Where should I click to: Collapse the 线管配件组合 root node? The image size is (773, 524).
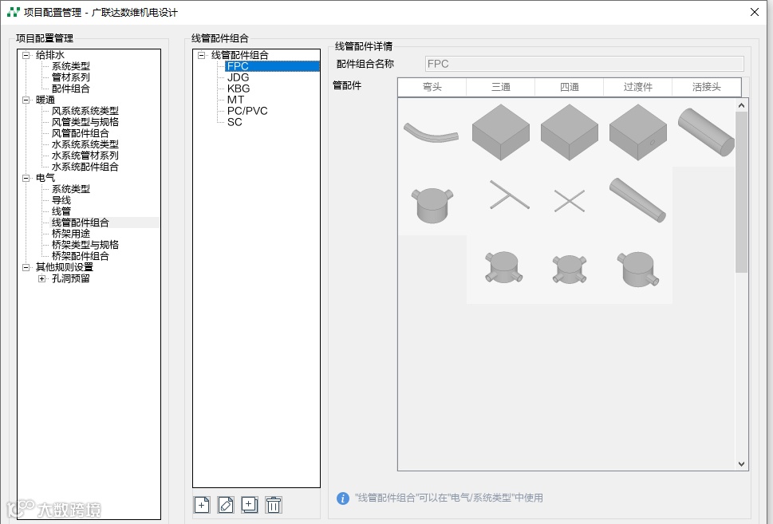[201, 55]
